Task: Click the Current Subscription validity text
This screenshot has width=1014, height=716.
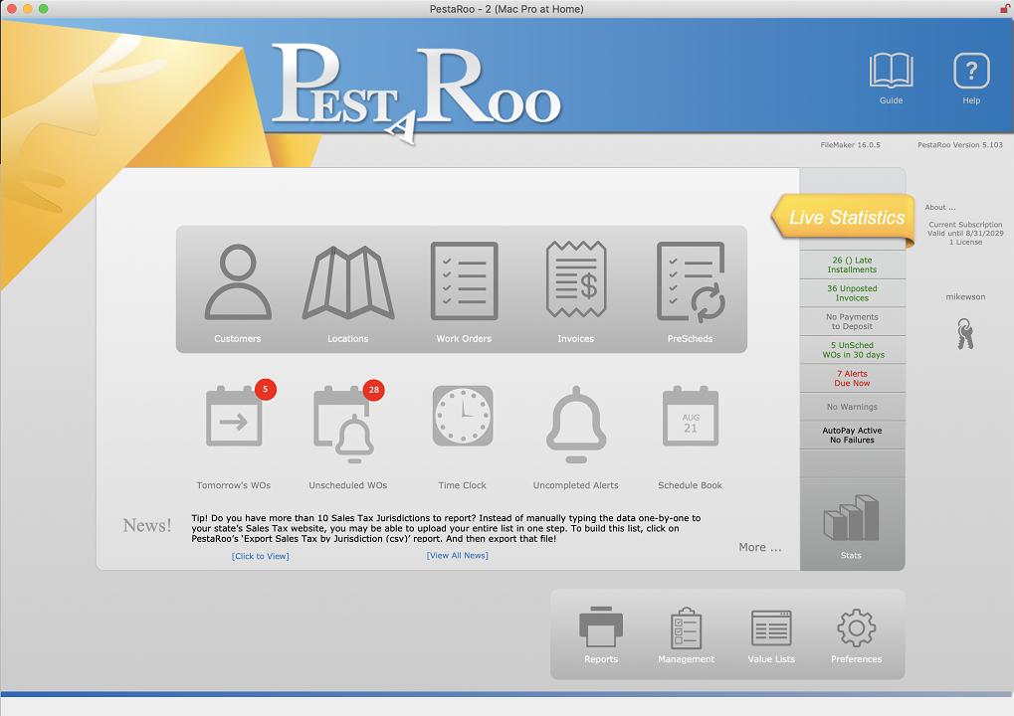Action: click(965, 234)
